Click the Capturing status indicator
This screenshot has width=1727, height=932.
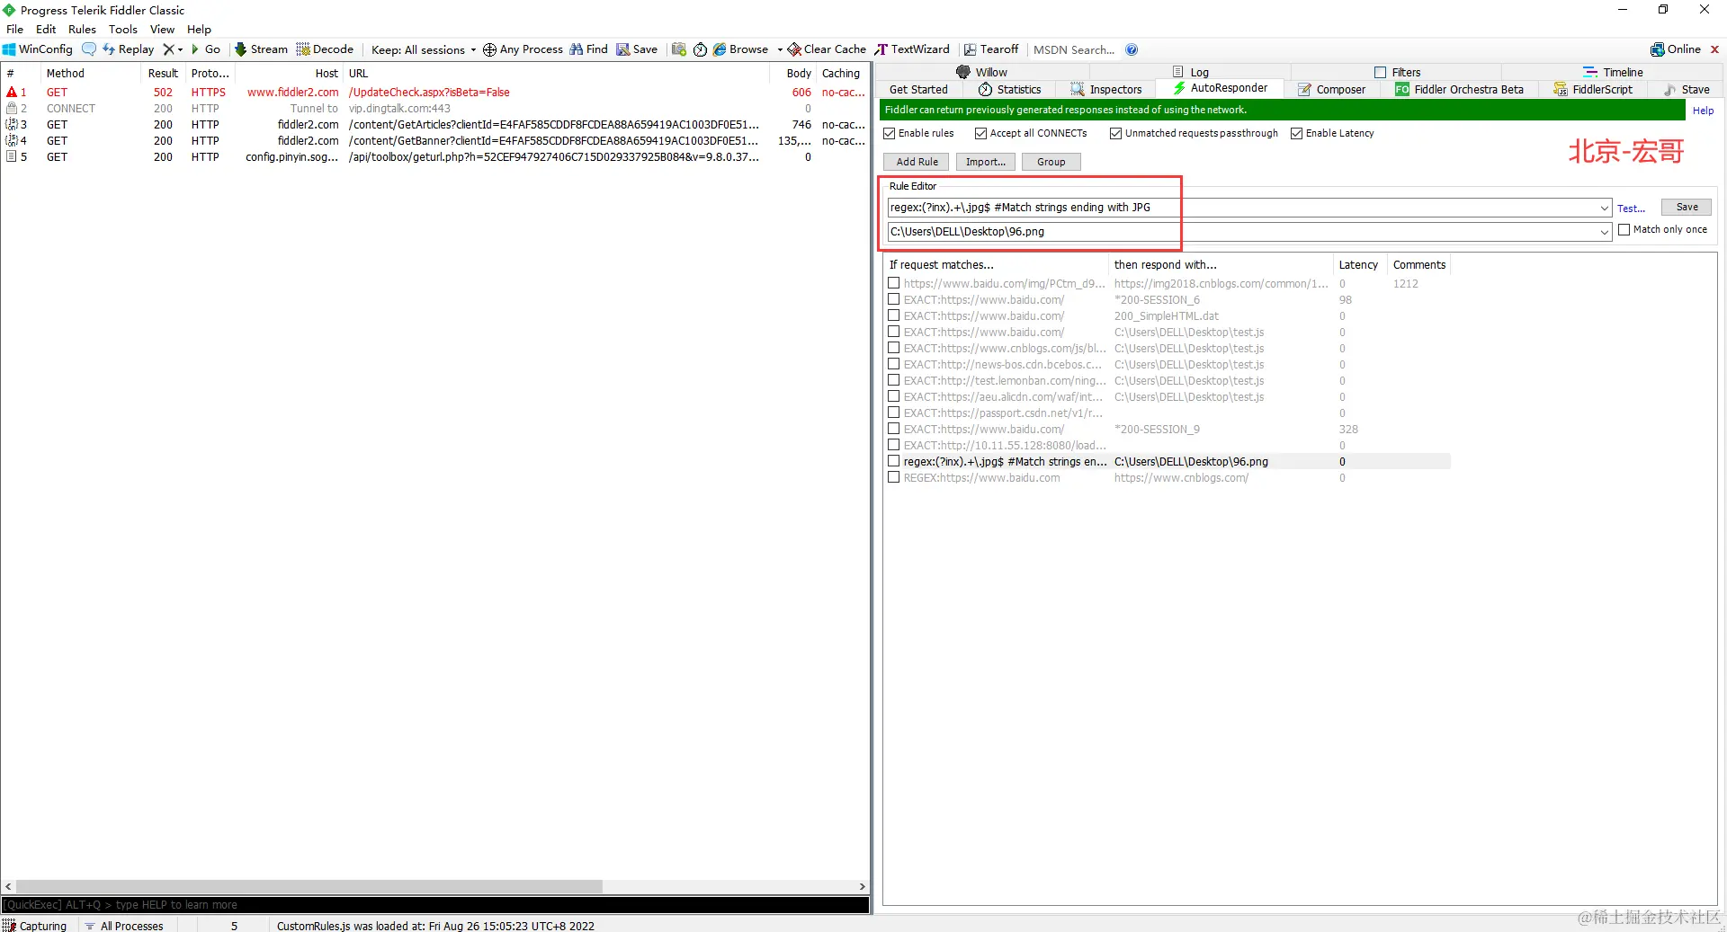35,926
